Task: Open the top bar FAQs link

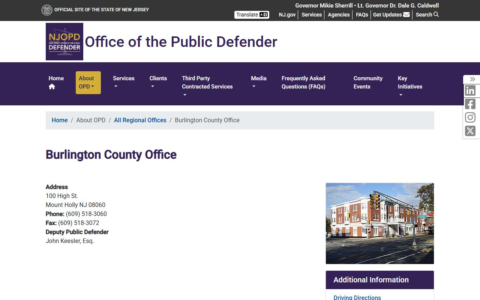Action: pyautogui.click(x=362, y=15)
